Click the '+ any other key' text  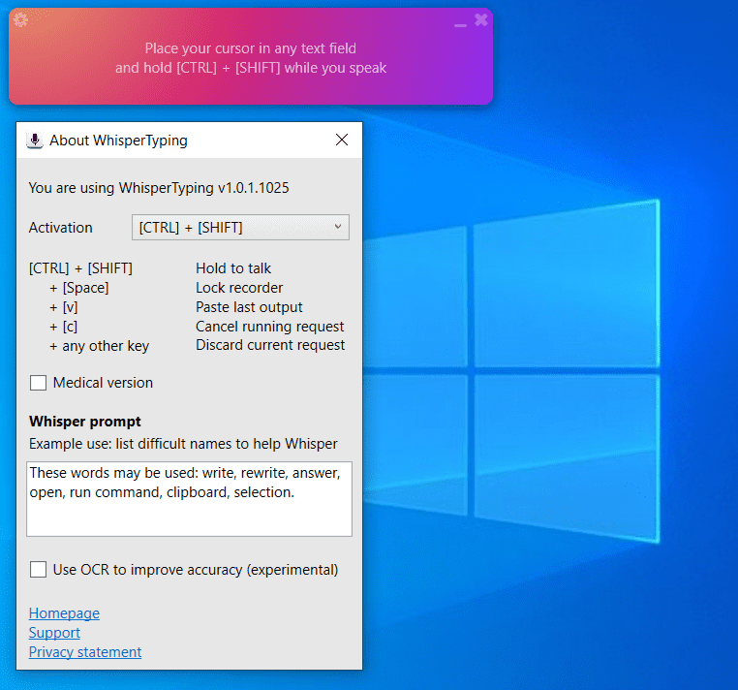click(100, 346)
